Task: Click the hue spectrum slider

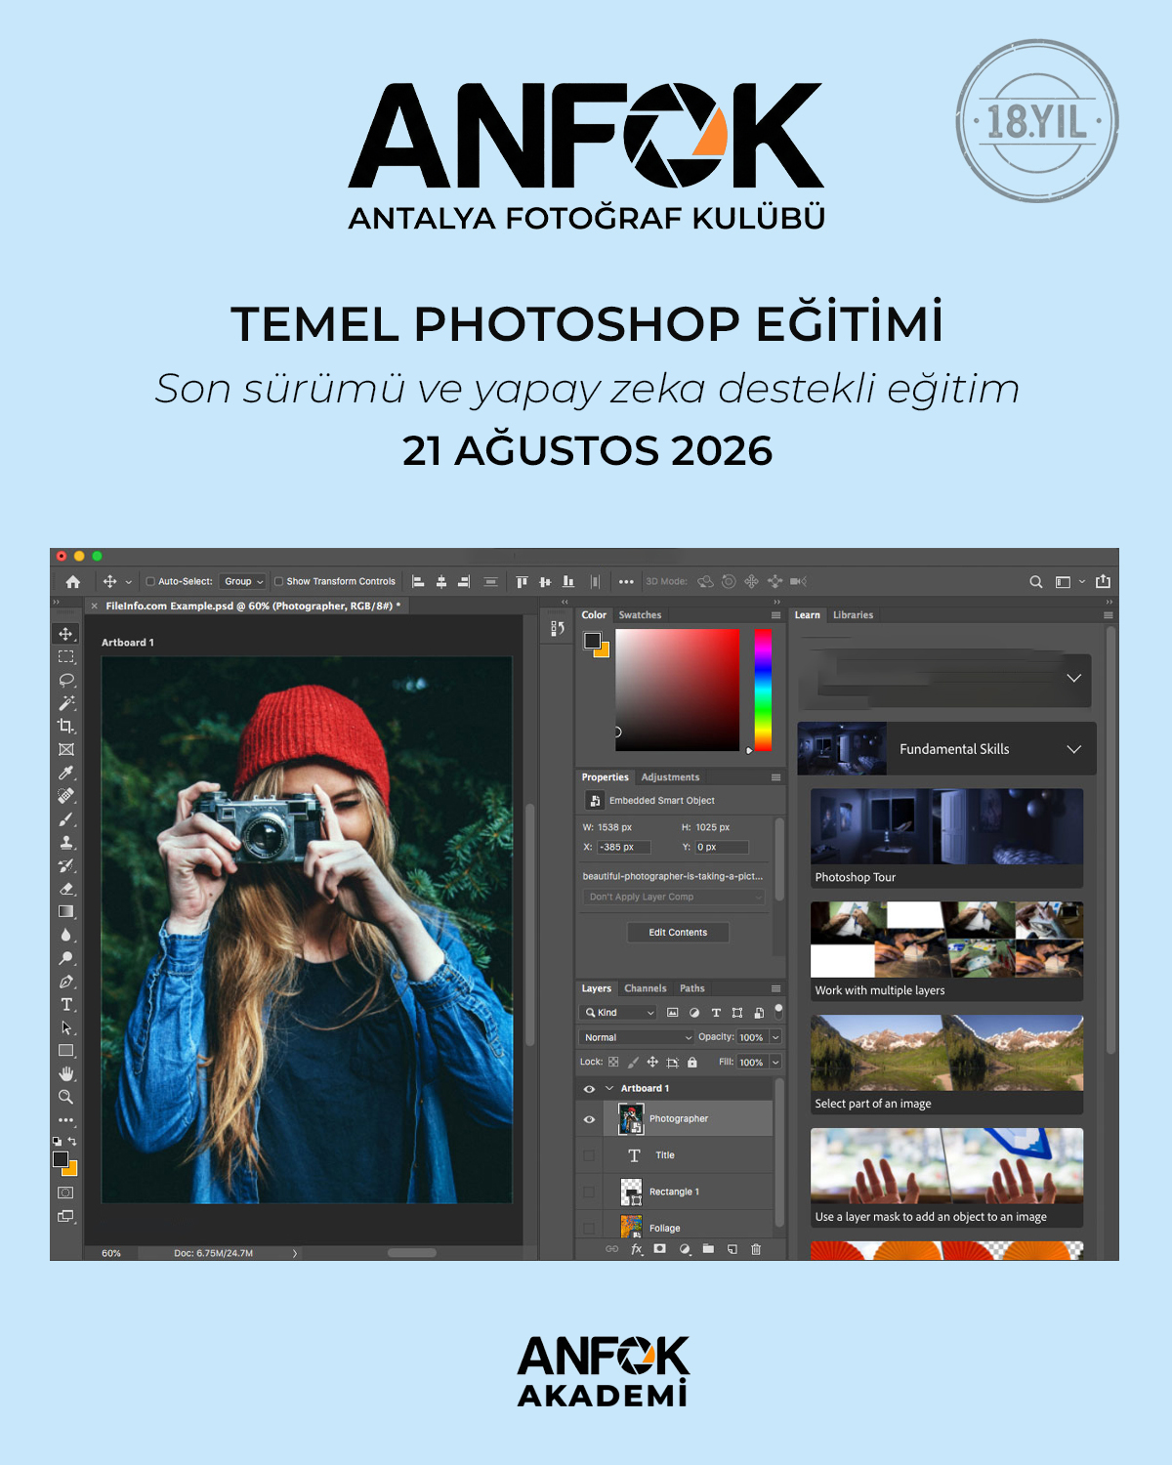Action: 763,690
